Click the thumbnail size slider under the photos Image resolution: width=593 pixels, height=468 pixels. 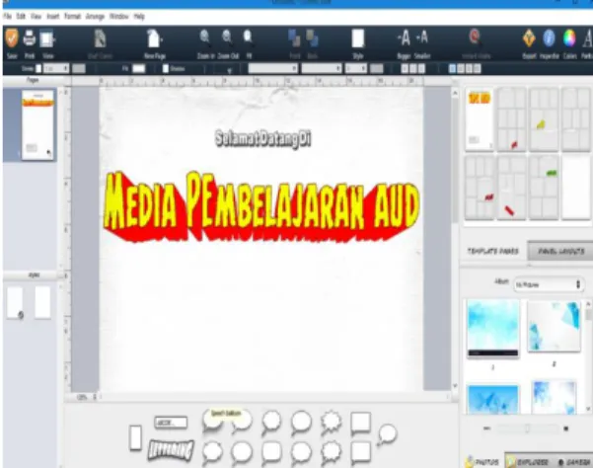point(527,429)
